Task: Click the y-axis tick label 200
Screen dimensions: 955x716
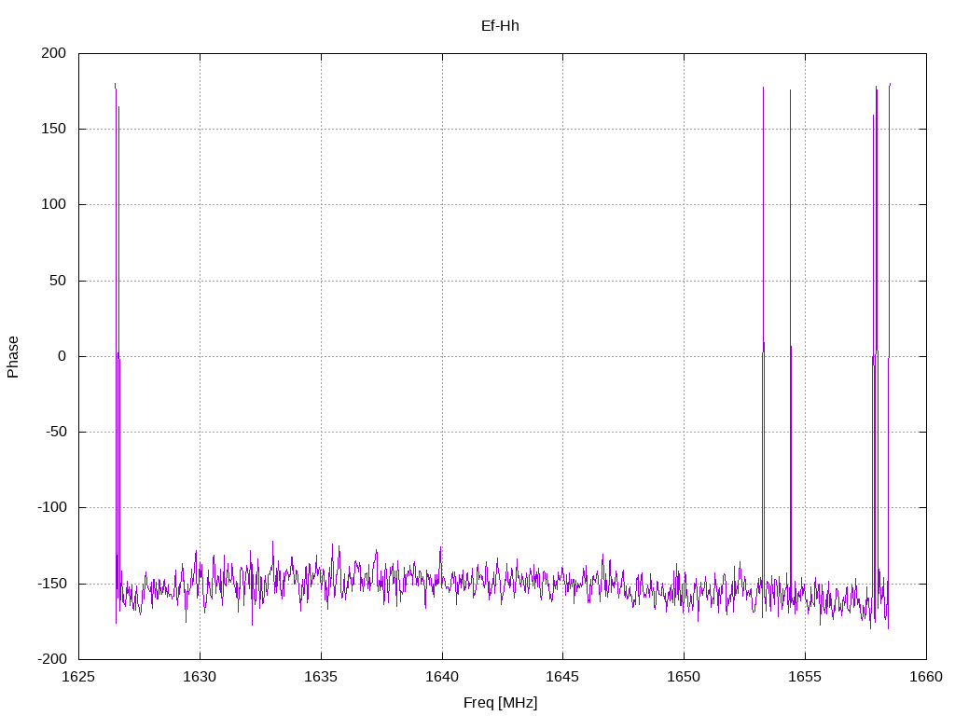Action: tap(53, 53)
